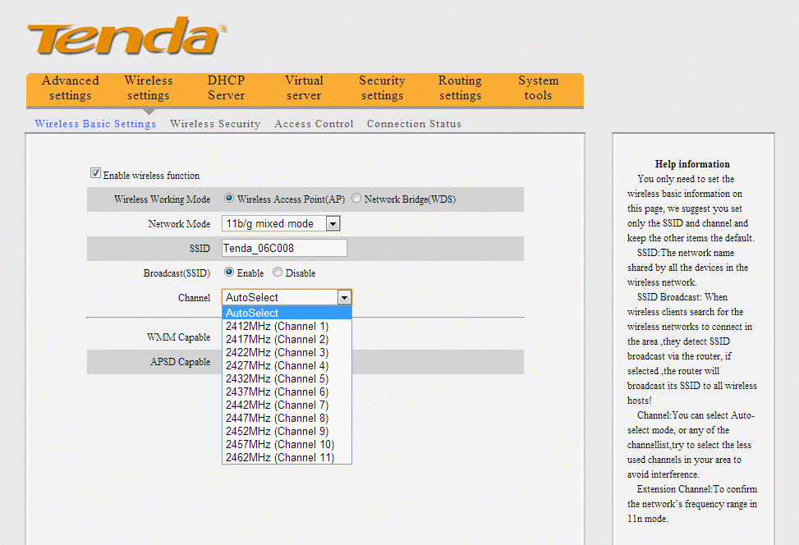Choose 2427MHz (Channel 4)
Viewport: 799px width, 545px height.
pyautogui.click(x=287, y=366)
